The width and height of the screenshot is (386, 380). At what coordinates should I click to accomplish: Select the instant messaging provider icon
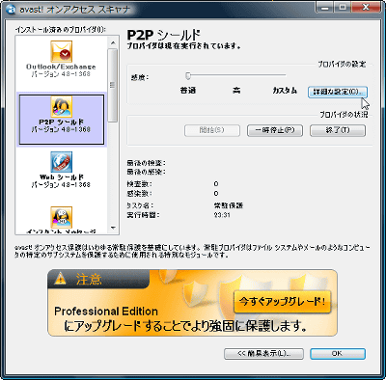[x=61, y=217]
